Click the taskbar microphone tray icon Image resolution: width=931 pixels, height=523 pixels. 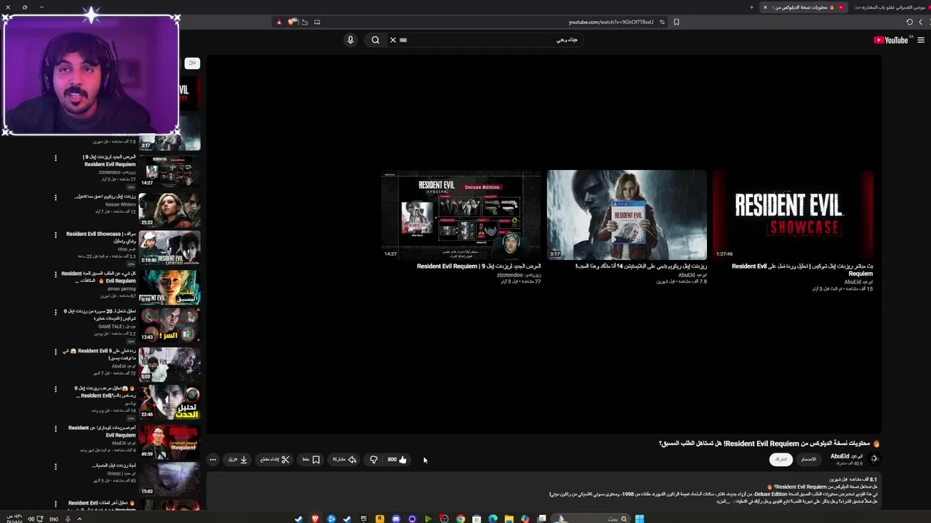(68, 519)
